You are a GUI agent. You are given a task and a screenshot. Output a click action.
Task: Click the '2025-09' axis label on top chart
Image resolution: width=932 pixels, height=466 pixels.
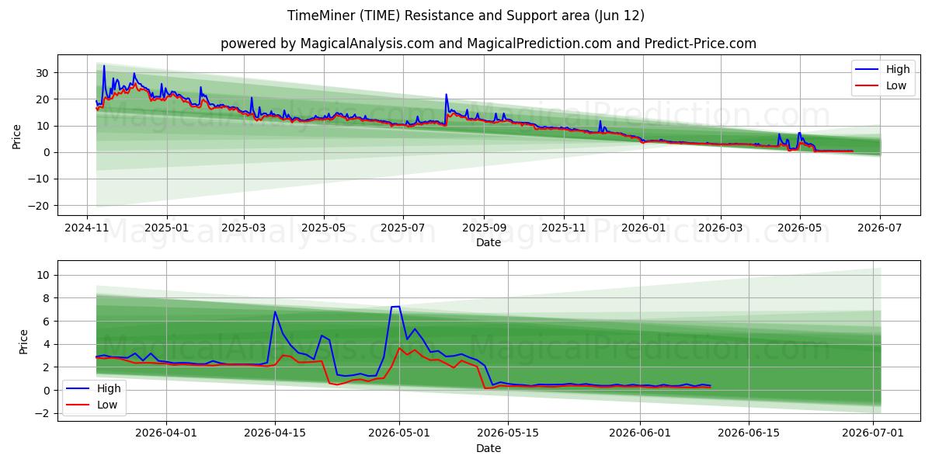tap(484, 228)
